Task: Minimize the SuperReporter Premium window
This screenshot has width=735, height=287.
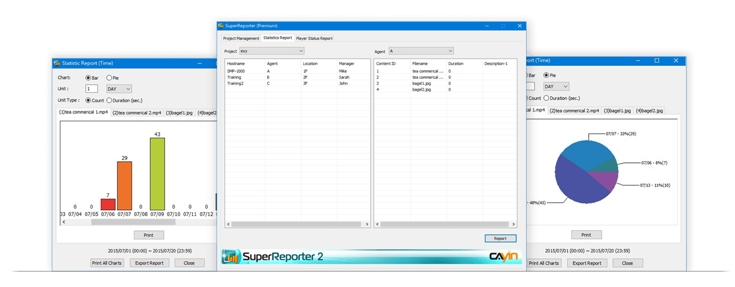Action: point(486,26)
